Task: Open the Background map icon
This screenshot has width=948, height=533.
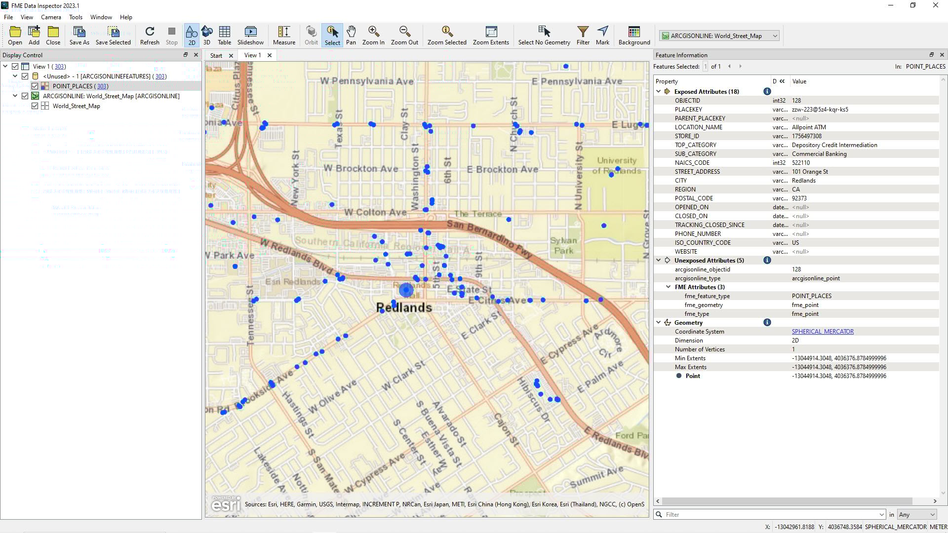Action: (x=634, y=36)
